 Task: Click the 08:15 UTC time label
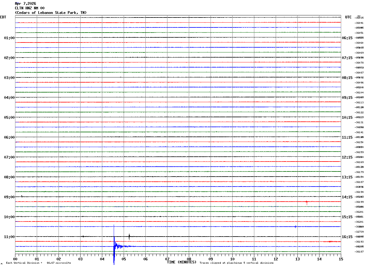[347, 78]
